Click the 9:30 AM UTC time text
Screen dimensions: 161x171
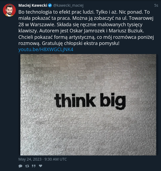tap(56, 159)
